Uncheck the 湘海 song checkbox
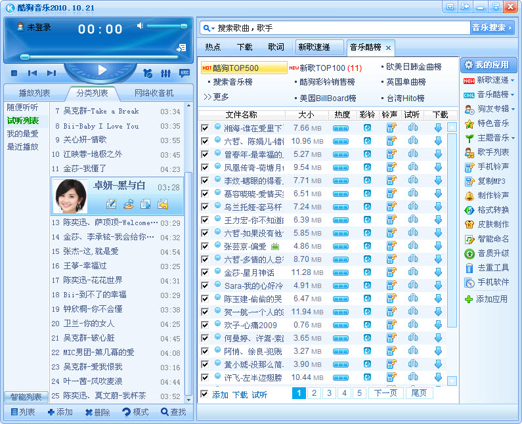 205,128
